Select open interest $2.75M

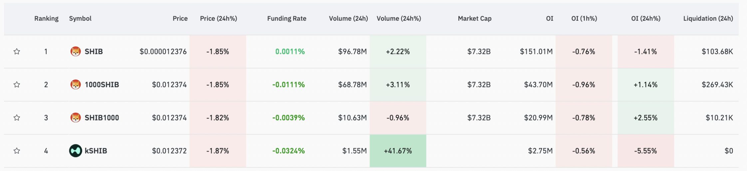(540, 151)
